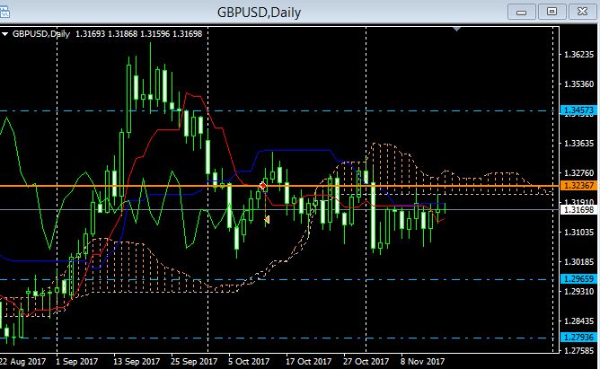Click the chart window icon beside the title

point(4,13)
